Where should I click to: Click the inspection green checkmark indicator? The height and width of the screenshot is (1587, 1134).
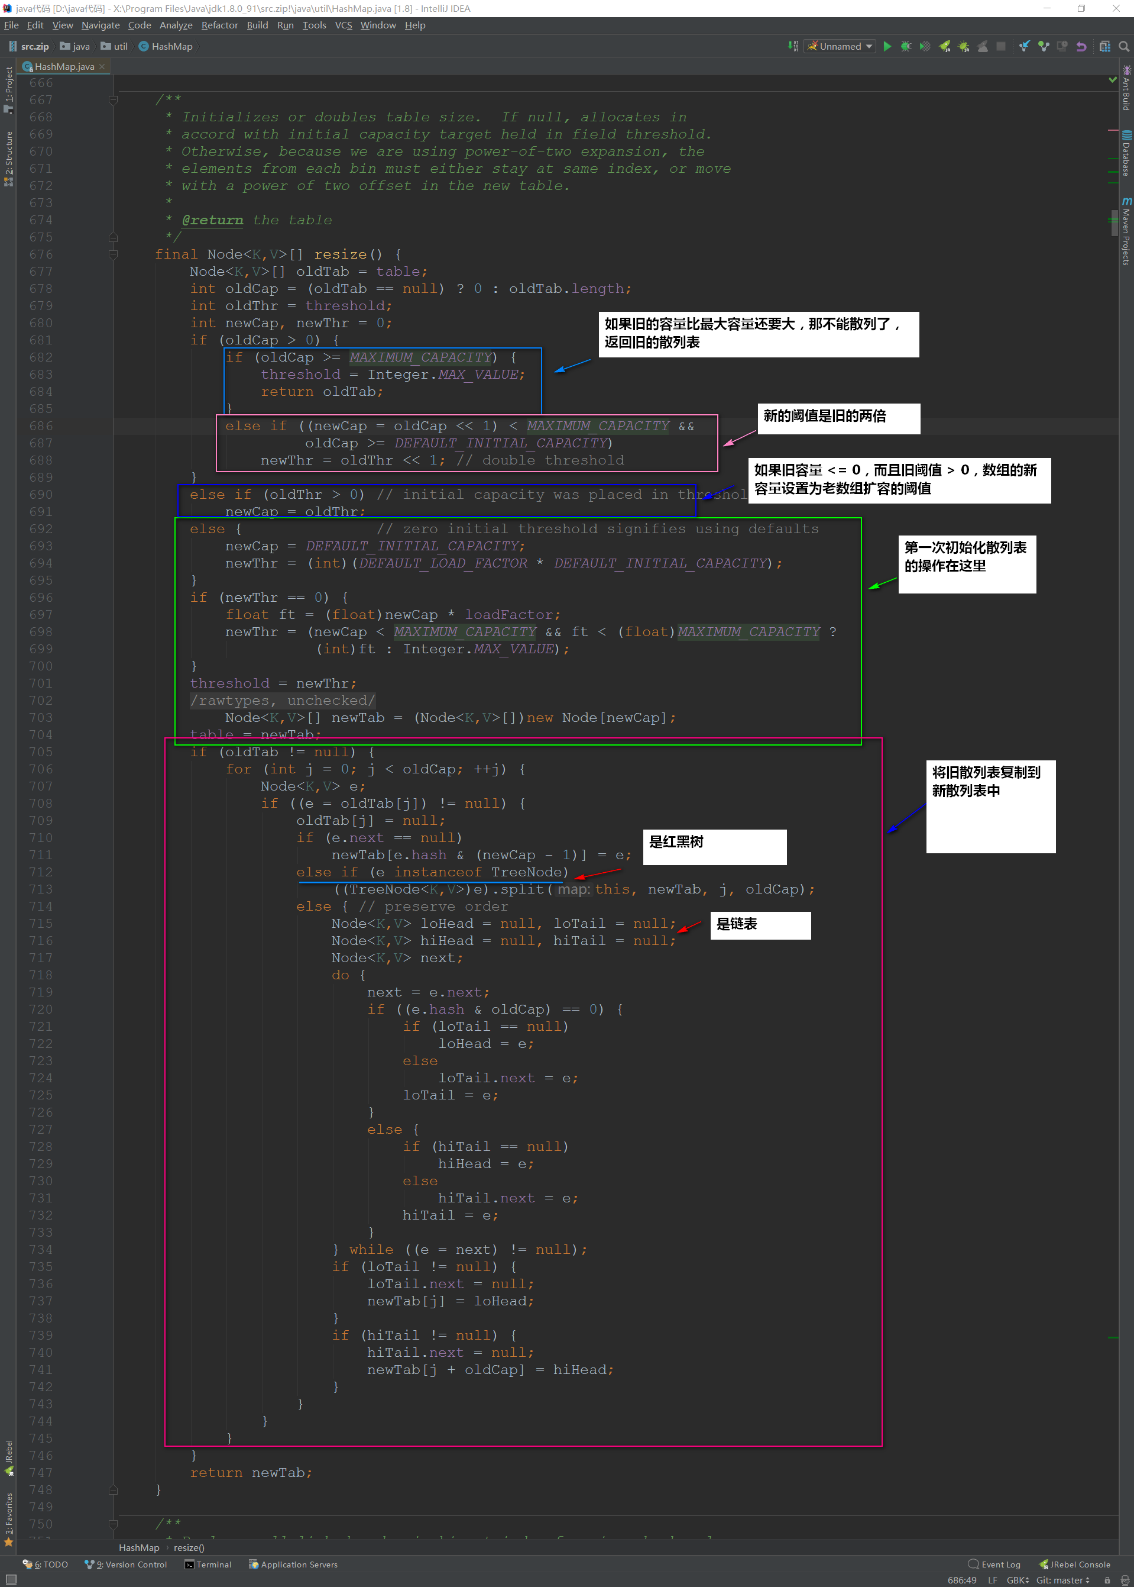tap(1112, 80)
